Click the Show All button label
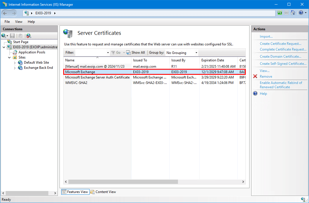The height and width of the screenshot is (203, 309). 138,53
